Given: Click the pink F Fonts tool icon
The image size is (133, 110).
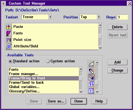Looking at the screenshot, I should pos(9,33).
